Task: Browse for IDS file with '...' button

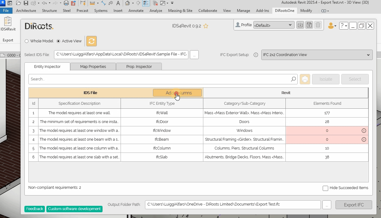Action: 194,55
